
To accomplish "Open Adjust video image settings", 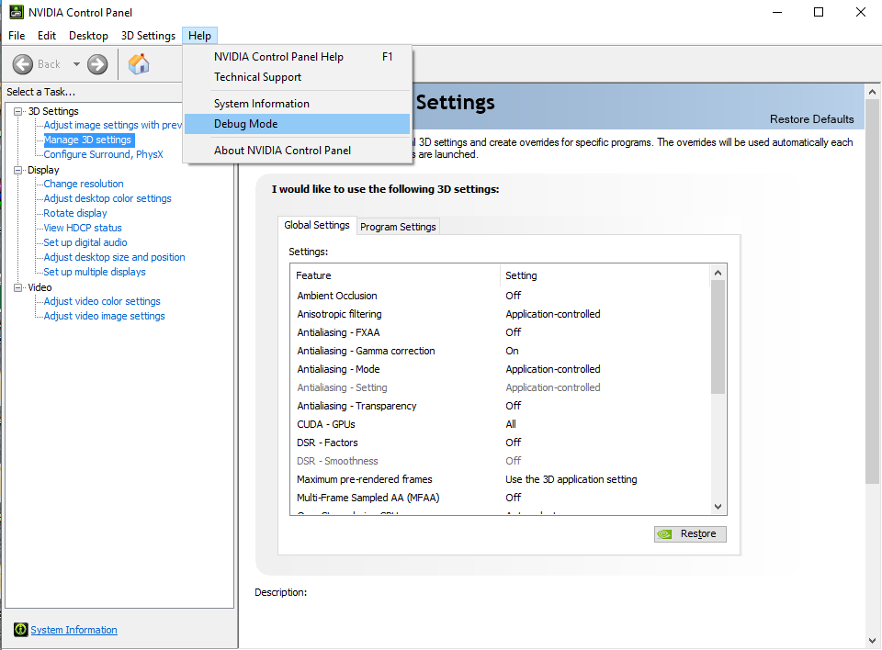I will tap(104, 316).
